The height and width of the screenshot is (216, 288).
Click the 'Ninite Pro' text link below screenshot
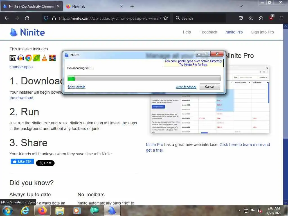(x=154, y=145)
